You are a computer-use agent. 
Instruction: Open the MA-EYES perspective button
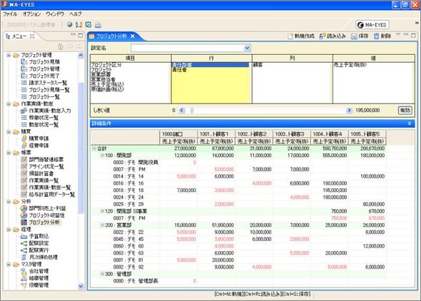click(372, 25)
